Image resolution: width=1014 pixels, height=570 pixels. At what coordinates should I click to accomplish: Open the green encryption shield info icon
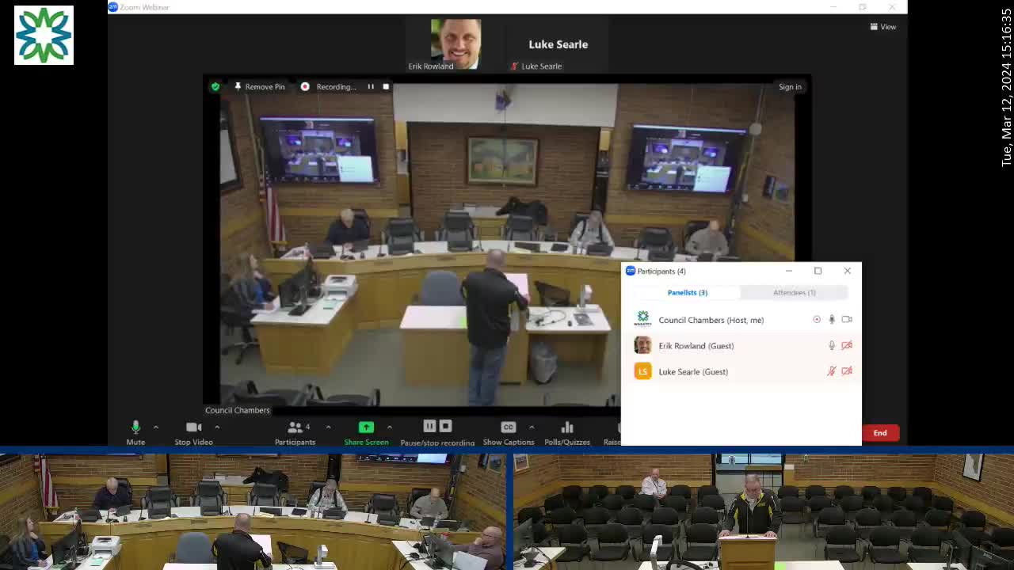click(x=215, y=87)
